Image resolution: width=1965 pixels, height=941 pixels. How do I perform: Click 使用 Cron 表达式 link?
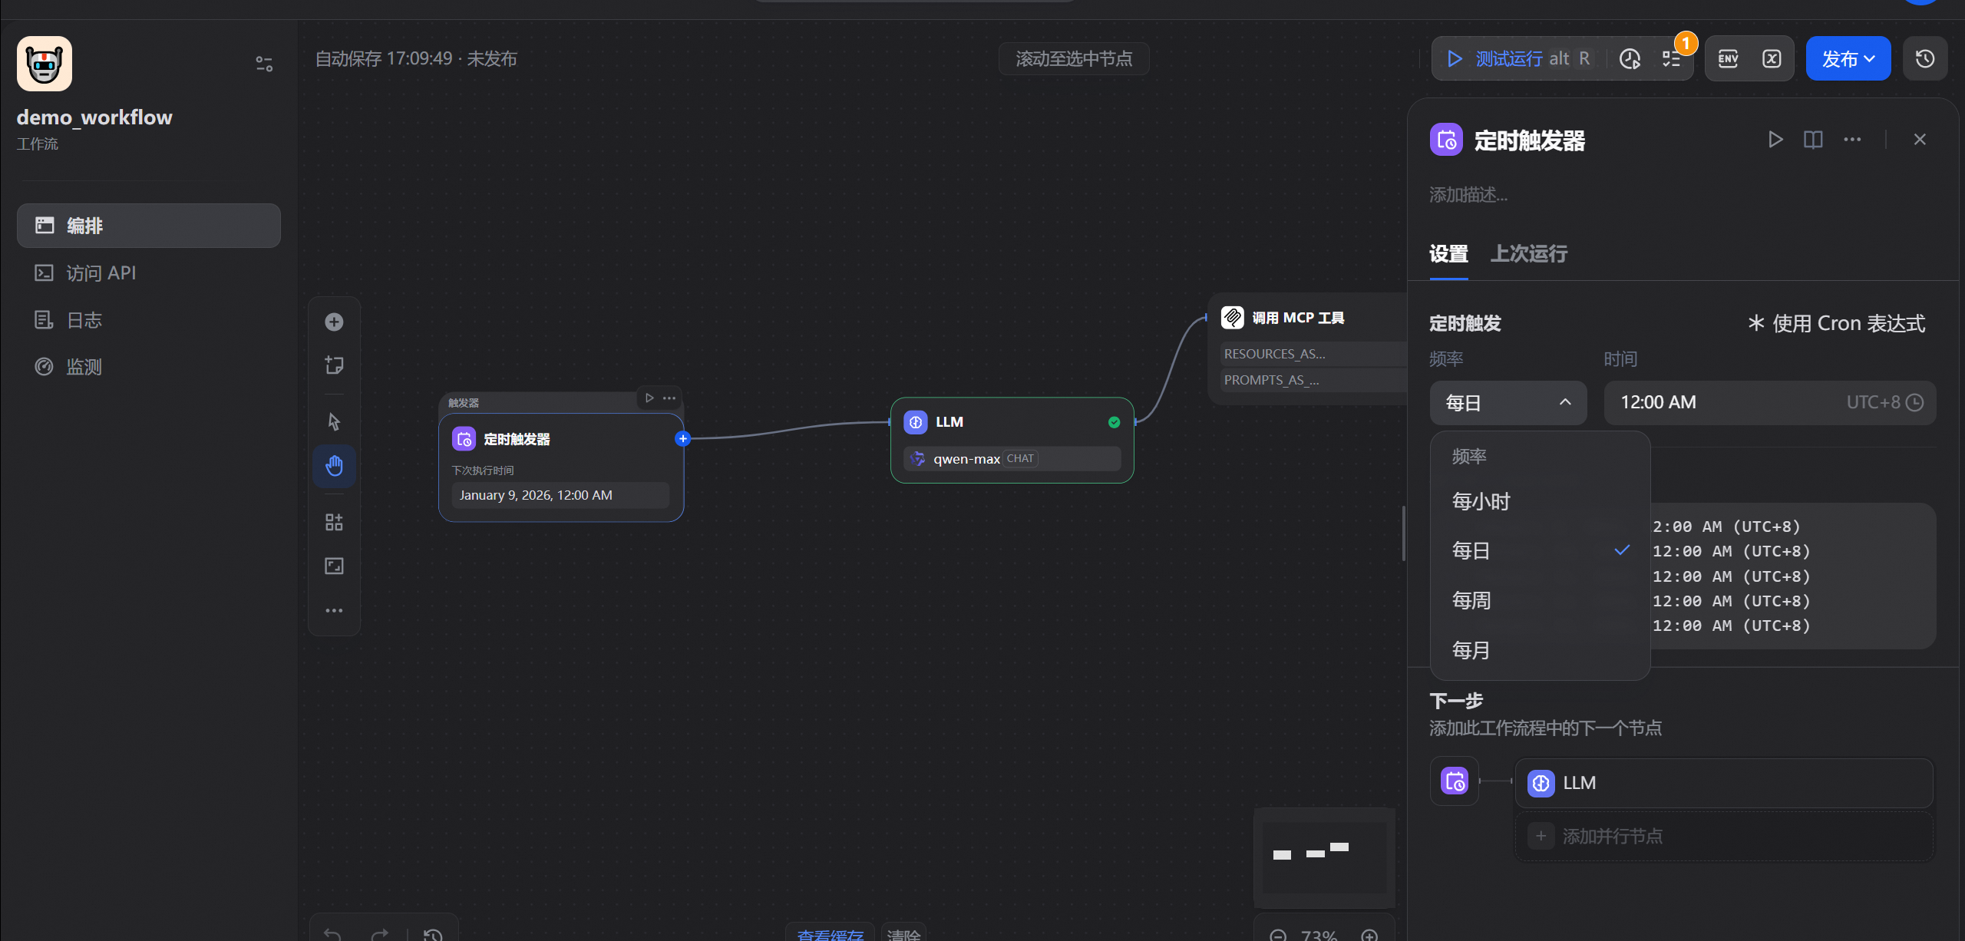(x=1836, y=324)
